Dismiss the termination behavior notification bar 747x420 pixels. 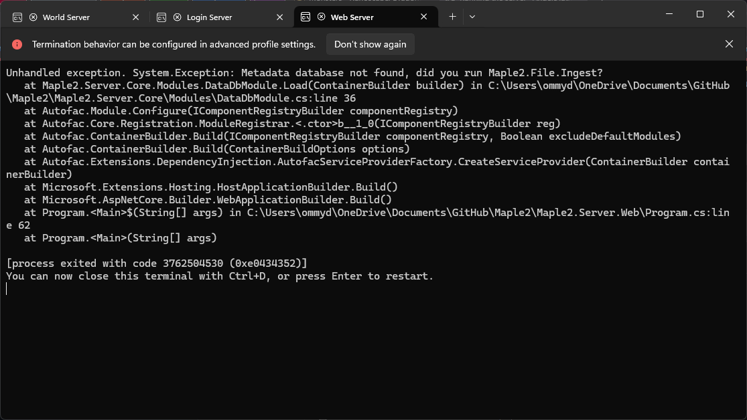click(729, 44)
